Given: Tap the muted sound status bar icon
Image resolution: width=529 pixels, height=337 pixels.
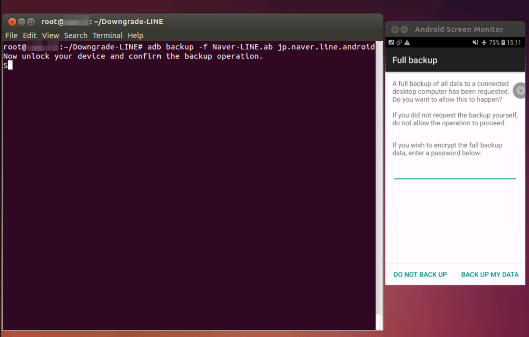Looking at the screenshot, I should pos(475,42).
